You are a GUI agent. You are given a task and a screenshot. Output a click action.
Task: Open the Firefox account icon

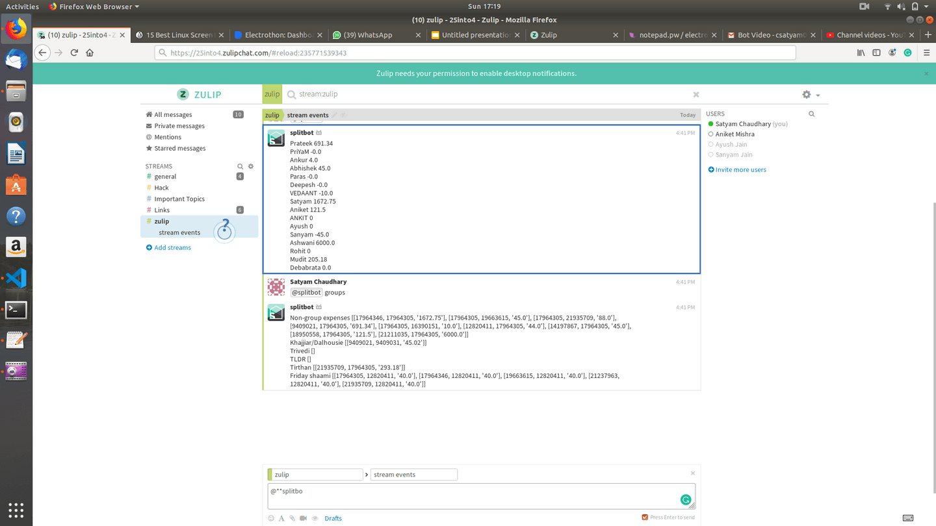tap(892, 53)
